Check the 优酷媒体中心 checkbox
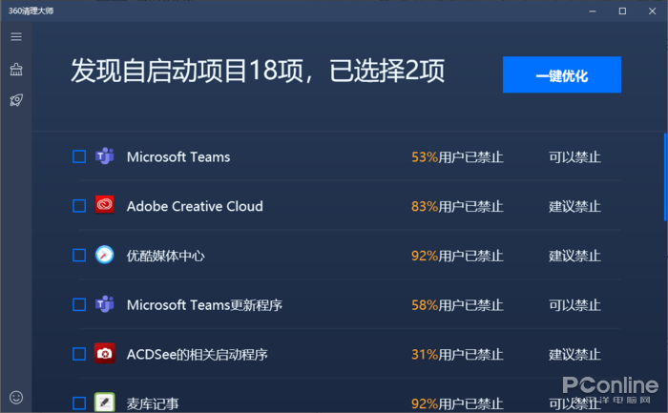 (x=79, y=256)
